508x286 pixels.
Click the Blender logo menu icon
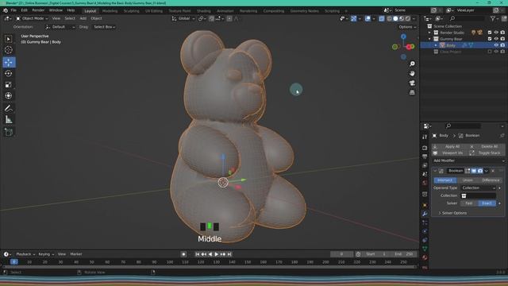(6, 10)
